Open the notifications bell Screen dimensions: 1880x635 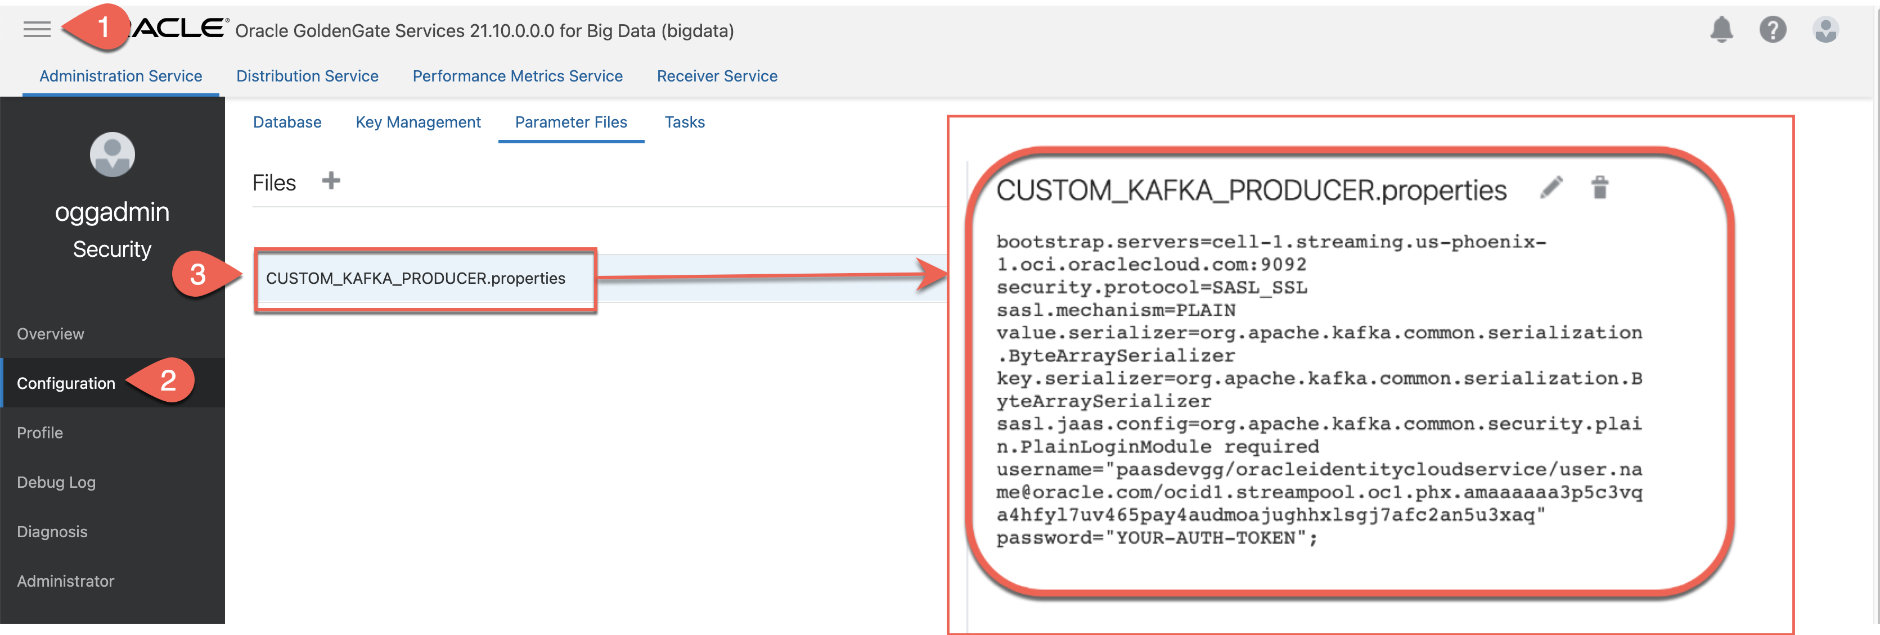[1722, 30]
